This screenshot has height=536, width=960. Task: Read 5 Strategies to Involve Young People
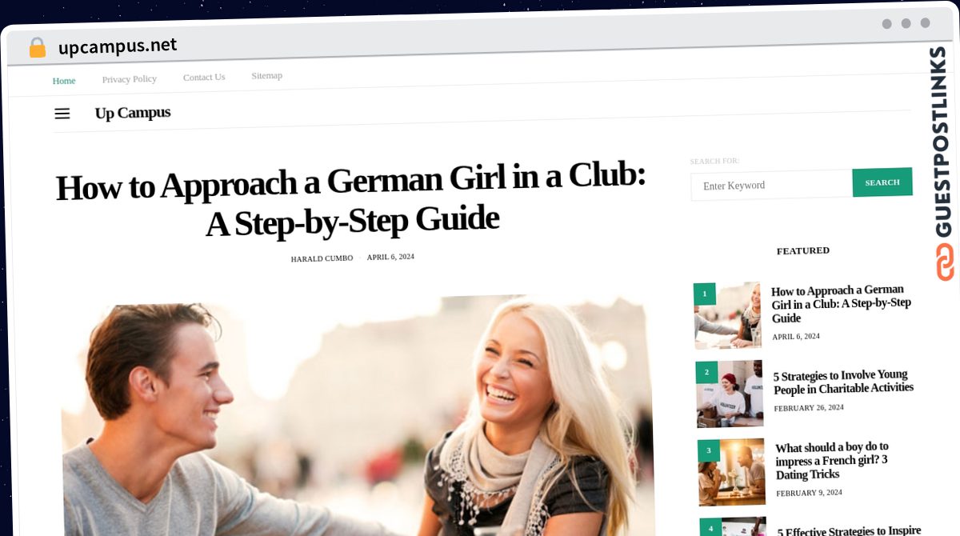pyautogui.click(x=843, y=382)
